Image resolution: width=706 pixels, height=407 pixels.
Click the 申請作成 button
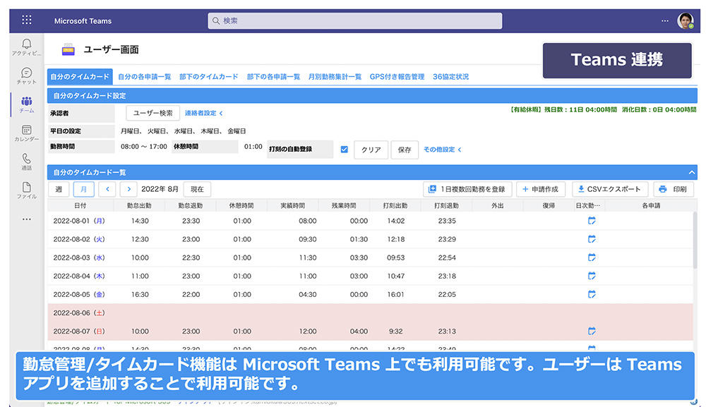tap(540, 189)
